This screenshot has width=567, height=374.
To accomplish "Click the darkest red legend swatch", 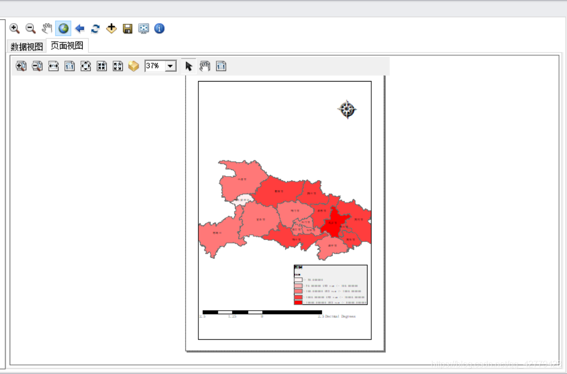I will 298,303.
